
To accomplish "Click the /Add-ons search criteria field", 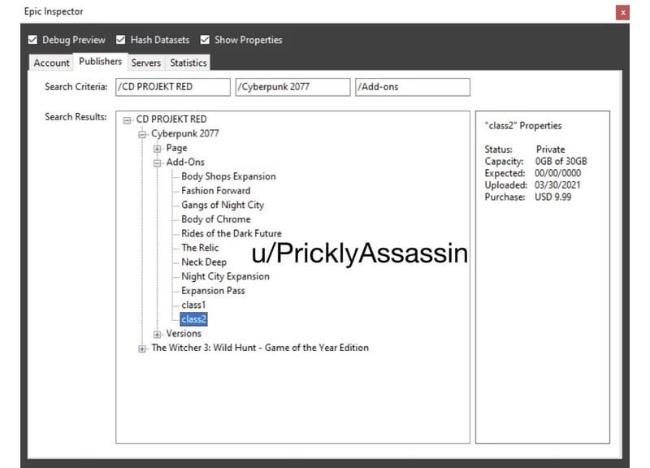I will click(x=413, y=87).
